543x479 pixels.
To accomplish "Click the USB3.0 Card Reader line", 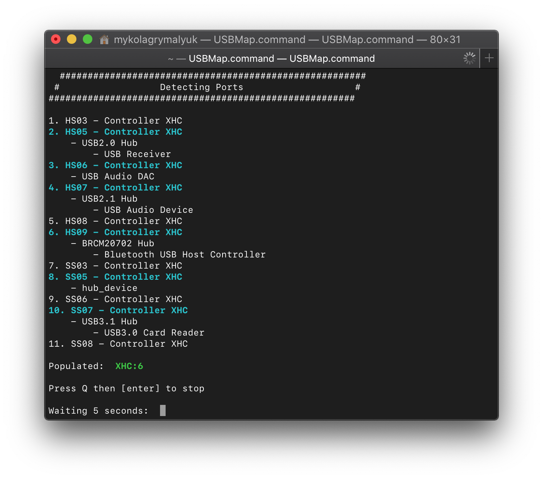I will coord(154,333).
